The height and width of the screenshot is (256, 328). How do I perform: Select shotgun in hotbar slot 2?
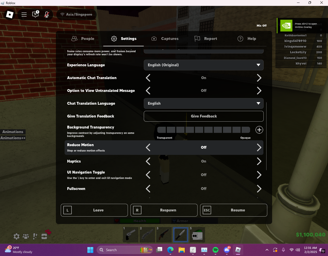[147, 234]
